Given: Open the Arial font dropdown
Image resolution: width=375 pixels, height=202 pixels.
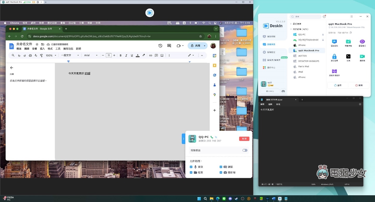Looking at the screenshot, I should coord(91,55).
